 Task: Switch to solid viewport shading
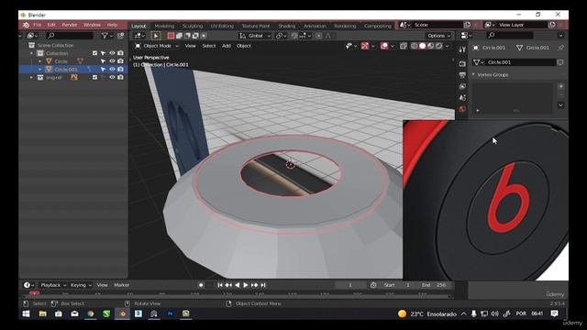(422, 46)
